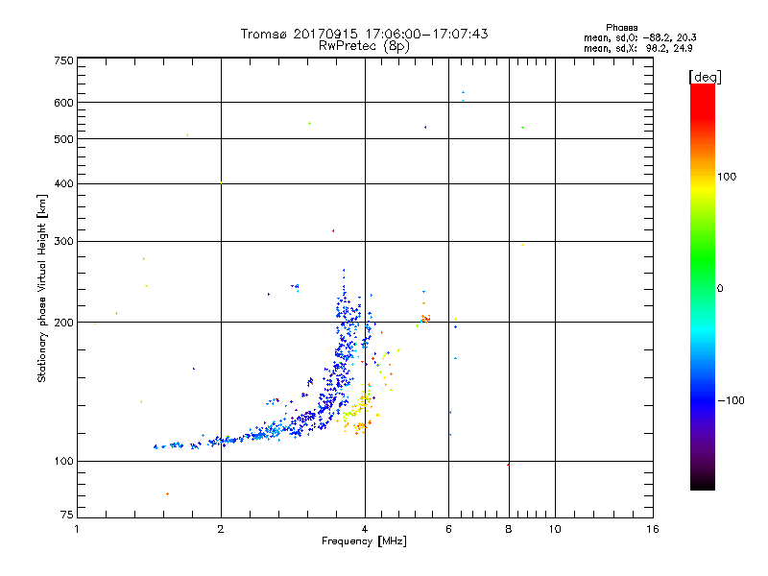Click the x-axis label "1" MHz
The width and height of the screenshot is (768, 576).
[x=77, y=529]
